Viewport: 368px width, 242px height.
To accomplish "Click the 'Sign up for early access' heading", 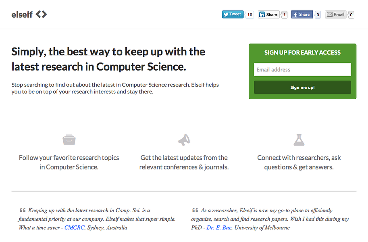I will (302, 52).
